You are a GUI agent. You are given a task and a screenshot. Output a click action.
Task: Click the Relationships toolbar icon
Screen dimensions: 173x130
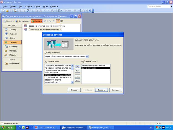[79, 11]
